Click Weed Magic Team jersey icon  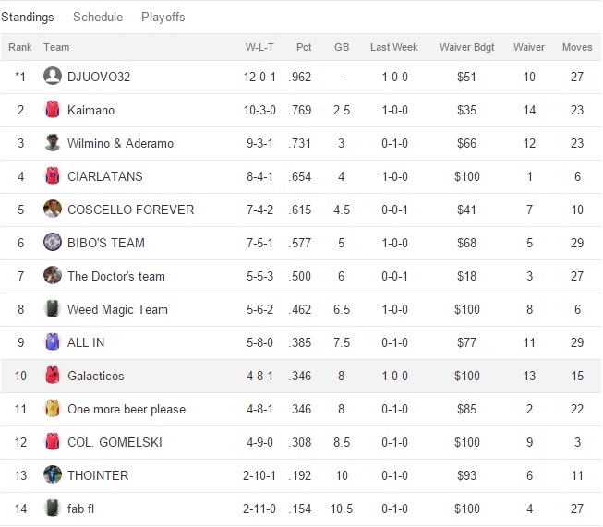(x=53, y=309)
